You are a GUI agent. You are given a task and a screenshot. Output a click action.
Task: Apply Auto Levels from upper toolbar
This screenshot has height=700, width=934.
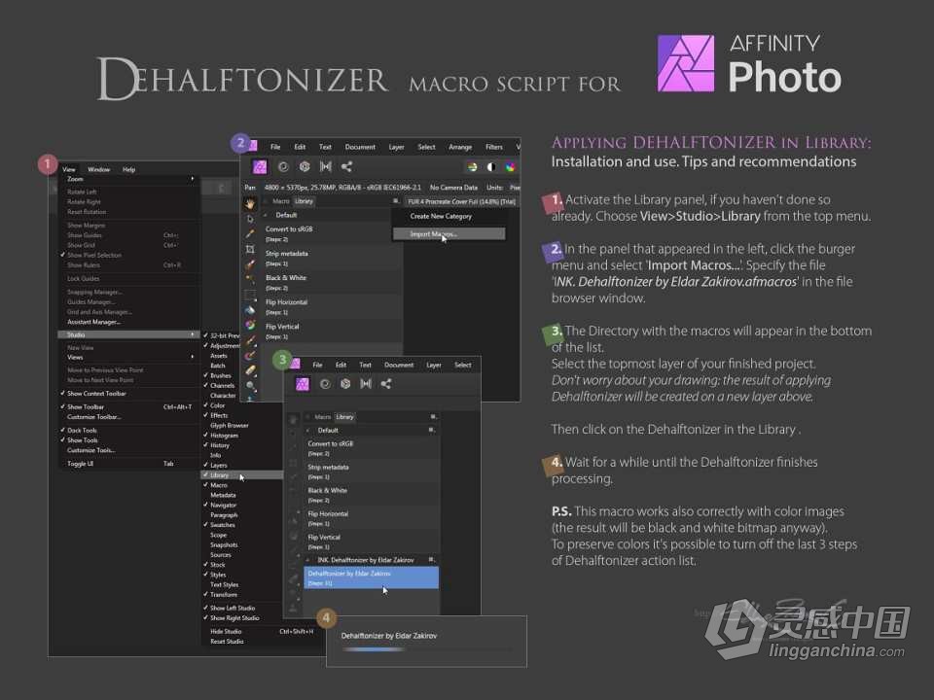[x=472, y=167]
